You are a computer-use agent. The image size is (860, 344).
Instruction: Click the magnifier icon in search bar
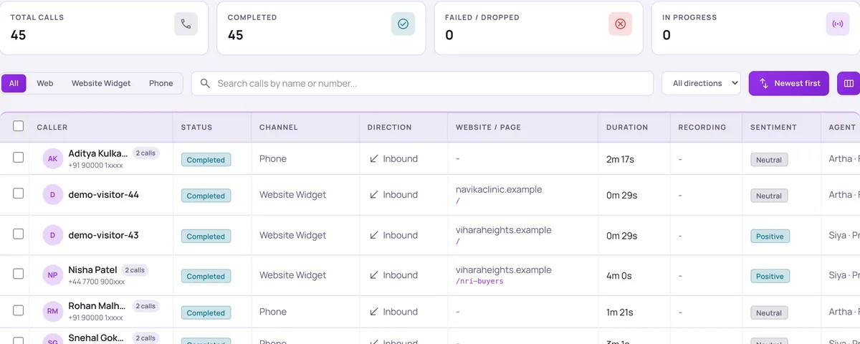pos(205,83)
